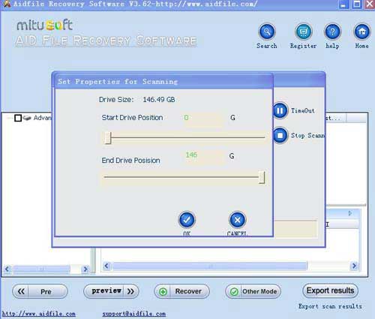
Task: Click the Aidfile app icon in title bar
Action: pos(6,4)
